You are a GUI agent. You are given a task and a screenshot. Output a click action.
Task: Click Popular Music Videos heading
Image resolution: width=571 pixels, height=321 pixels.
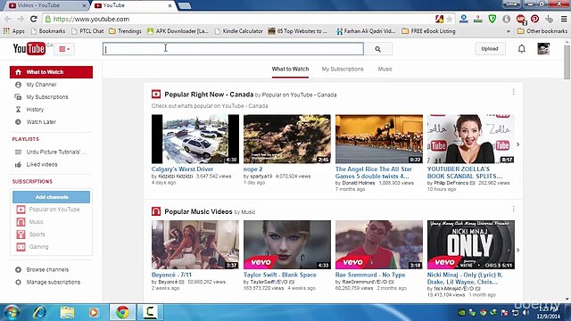[x=198, y=211]
